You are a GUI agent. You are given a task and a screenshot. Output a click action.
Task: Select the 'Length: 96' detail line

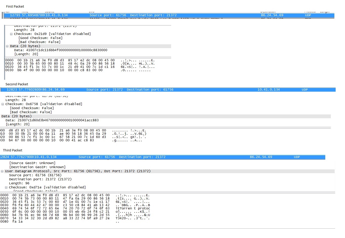(19, 183)
